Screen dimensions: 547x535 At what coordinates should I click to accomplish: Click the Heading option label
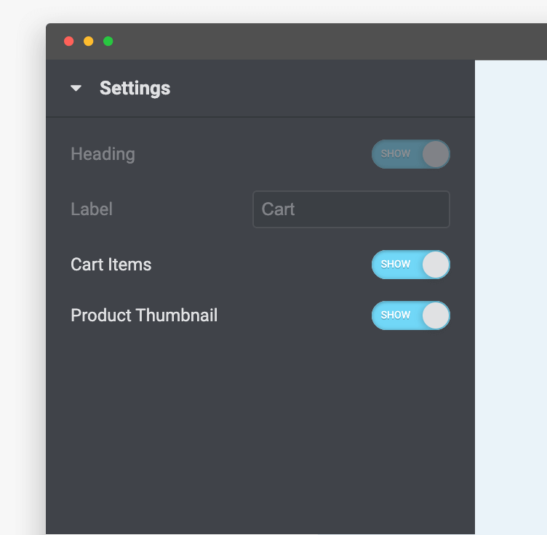[x=103, y=154]
